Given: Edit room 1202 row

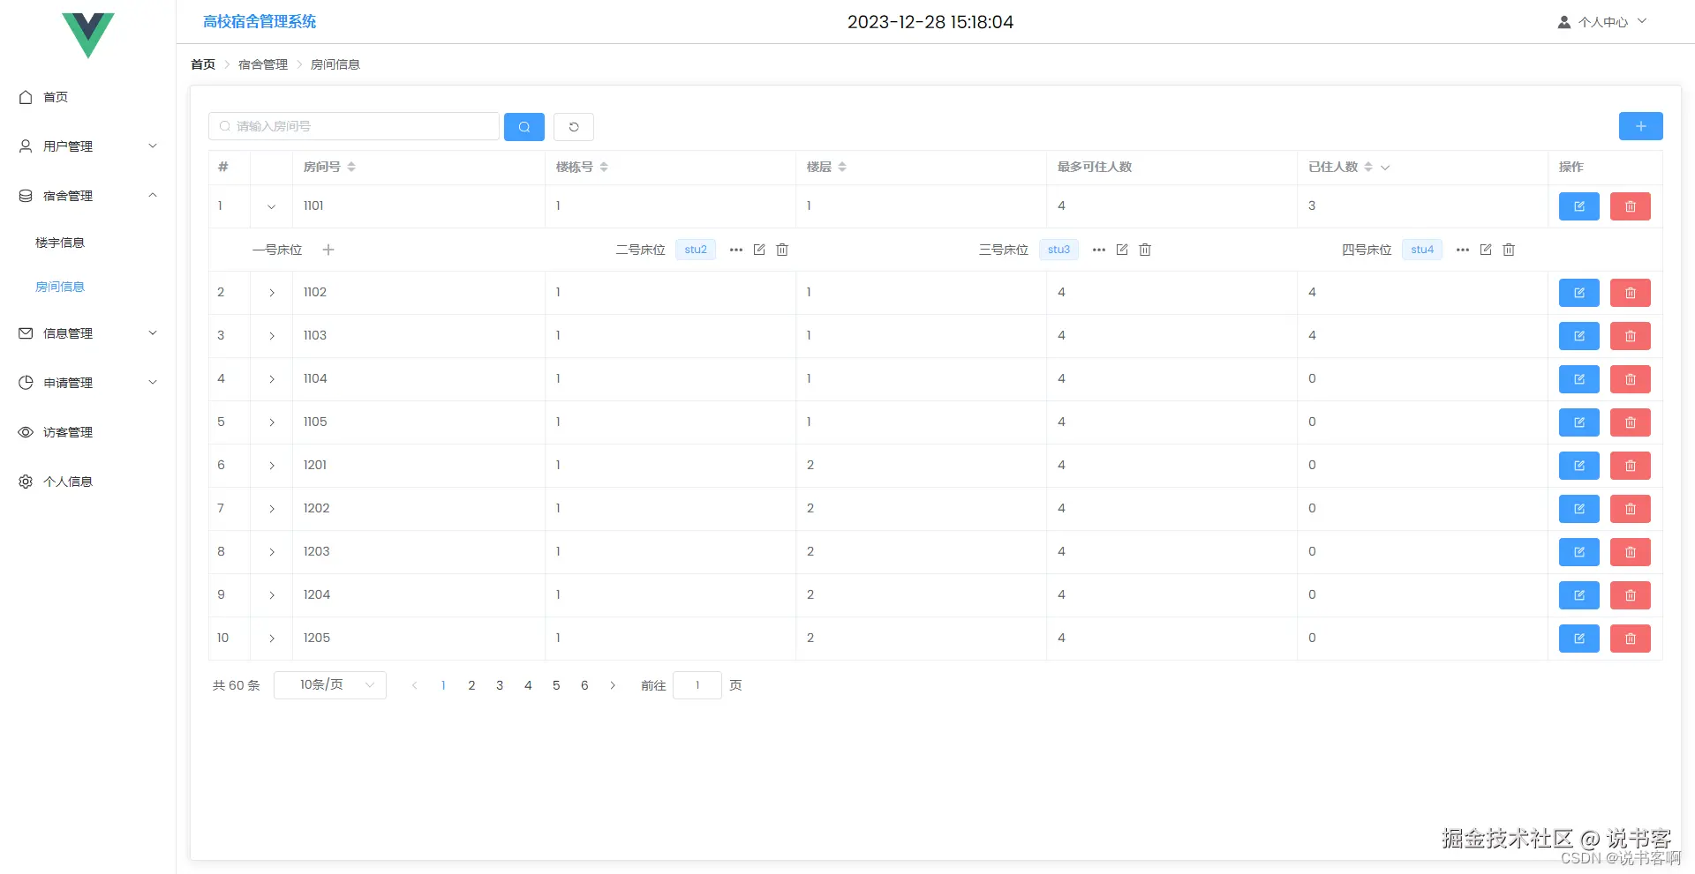Looking at the screenshot, I should coord(1579,509).
